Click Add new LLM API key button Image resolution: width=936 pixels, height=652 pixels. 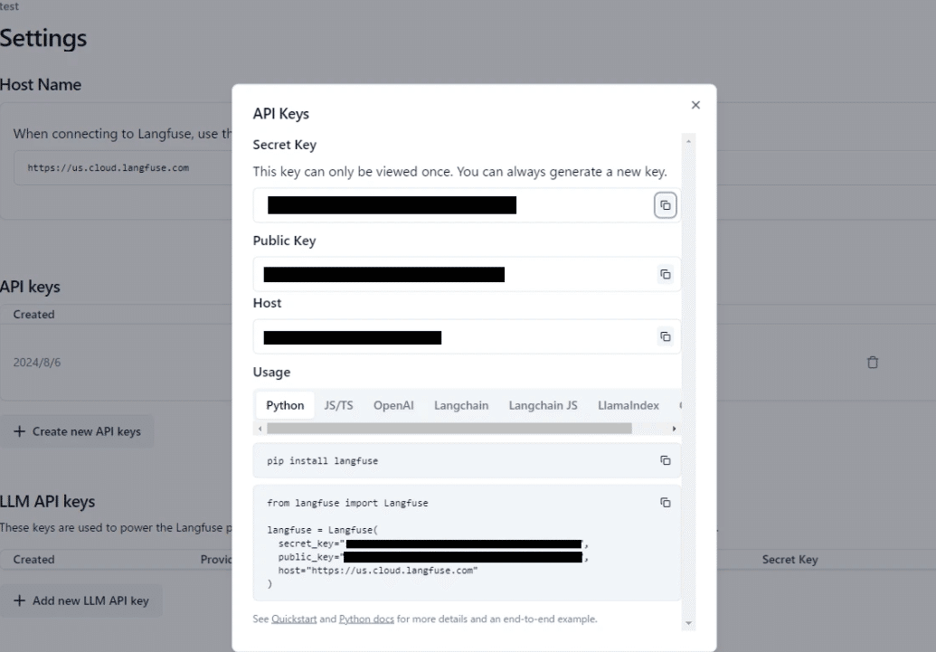tap(81, 600)
